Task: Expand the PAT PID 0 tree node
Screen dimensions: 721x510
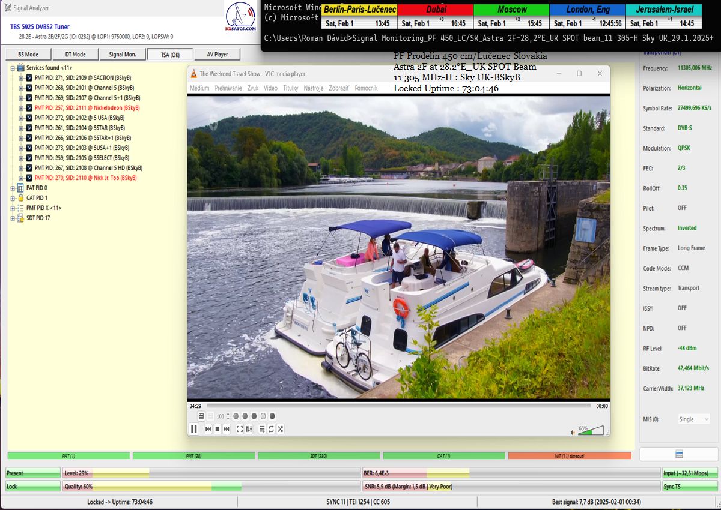Action: click(13, 188)
